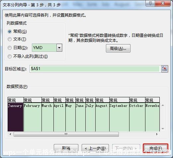
Task: Select the April column in preview
Action: tap(59, 117)
